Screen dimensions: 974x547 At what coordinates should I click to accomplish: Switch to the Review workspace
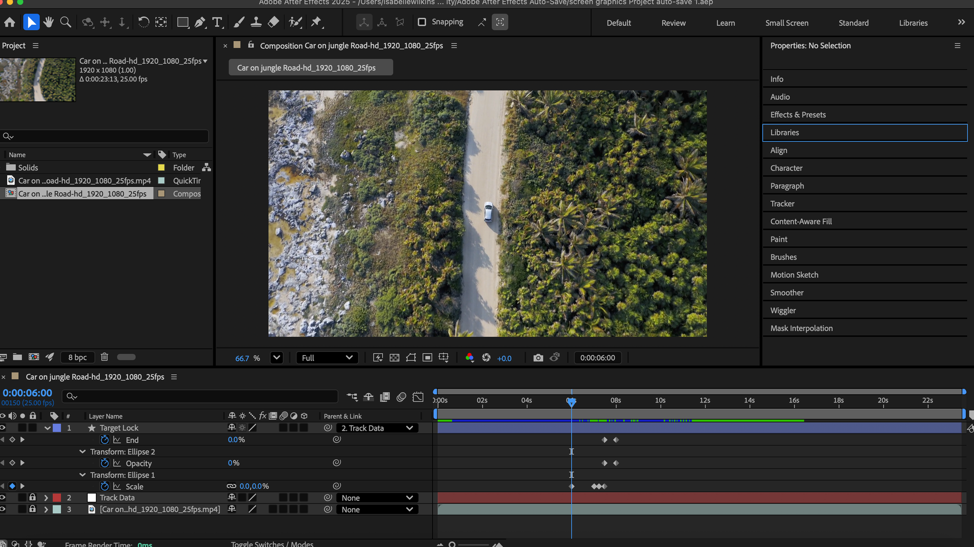673,23
